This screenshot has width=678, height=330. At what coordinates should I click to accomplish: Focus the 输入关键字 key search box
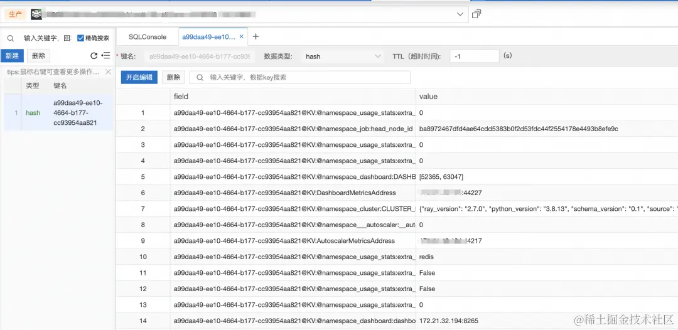[47, 38]
